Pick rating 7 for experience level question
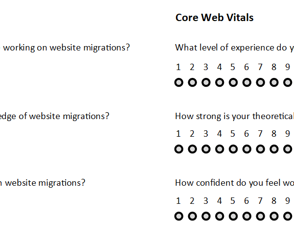This screenshot has height=245, width=294. (x=261, y=82)
